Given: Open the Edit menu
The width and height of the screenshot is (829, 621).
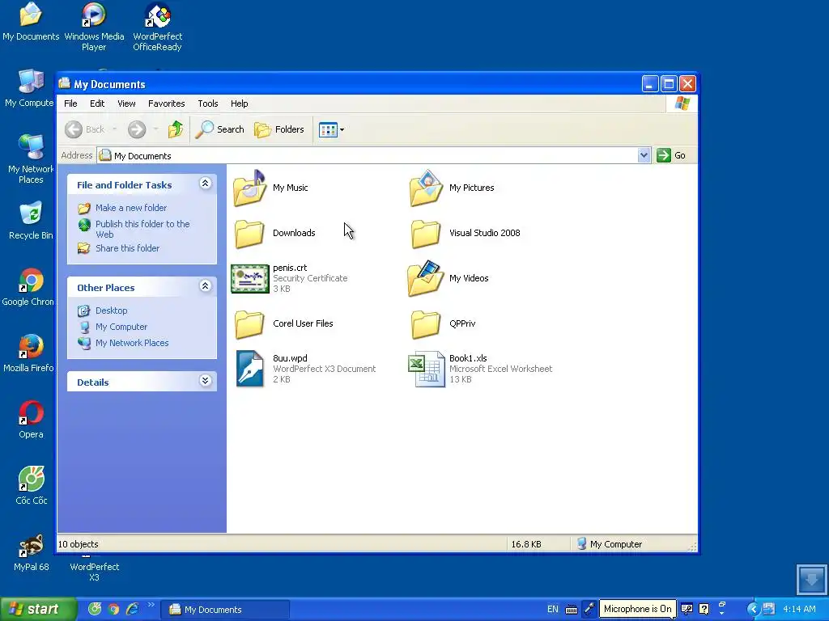Looking at the screenshot, I should tap(97, 103).
